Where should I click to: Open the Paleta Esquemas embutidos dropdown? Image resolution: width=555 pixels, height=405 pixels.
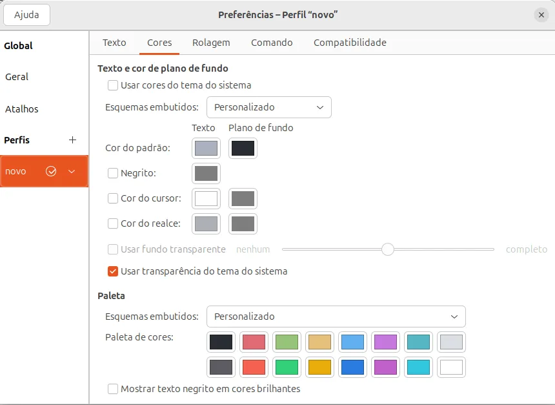336,317
